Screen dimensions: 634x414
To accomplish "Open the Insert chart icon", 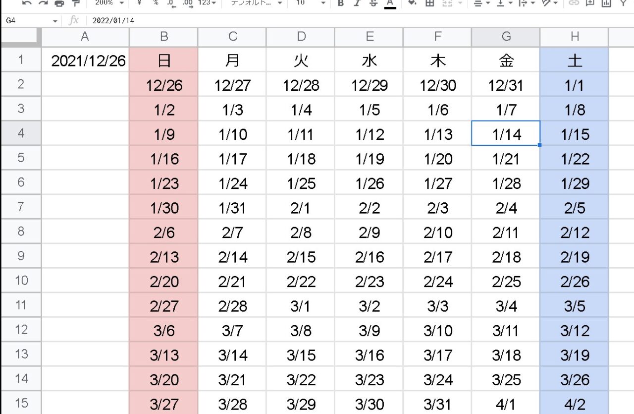I will coord(605,4).
